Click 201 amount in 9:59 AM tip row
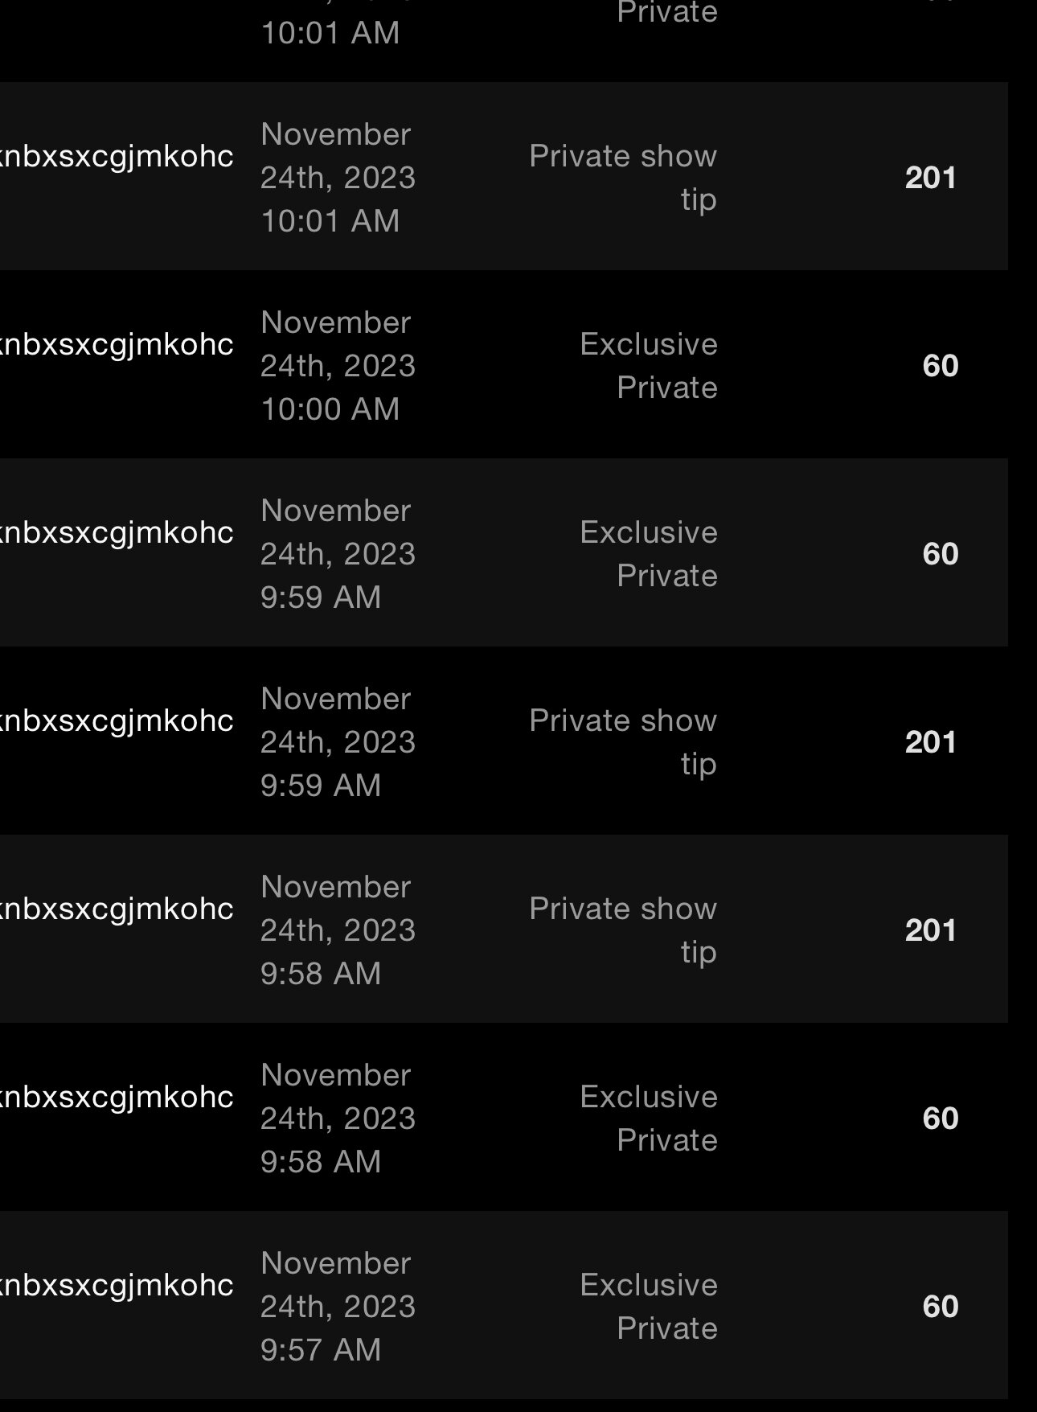This screenshot has height=1412, width=1037. 930,742
